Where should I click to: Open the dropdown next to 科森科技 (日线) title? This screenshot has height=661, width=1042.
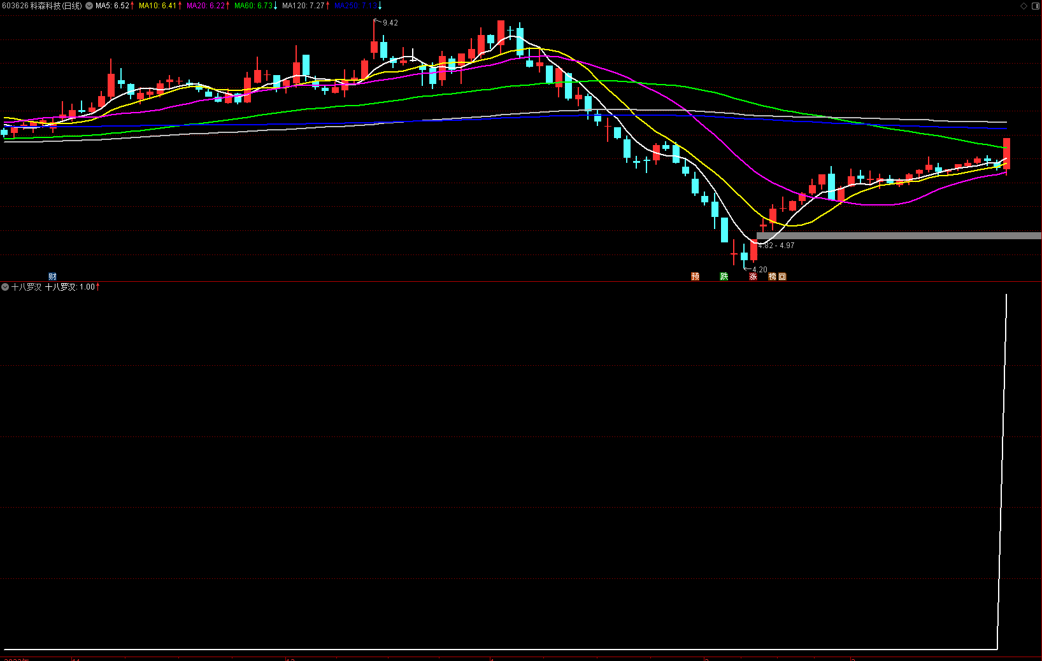click(x=89, y=6)
